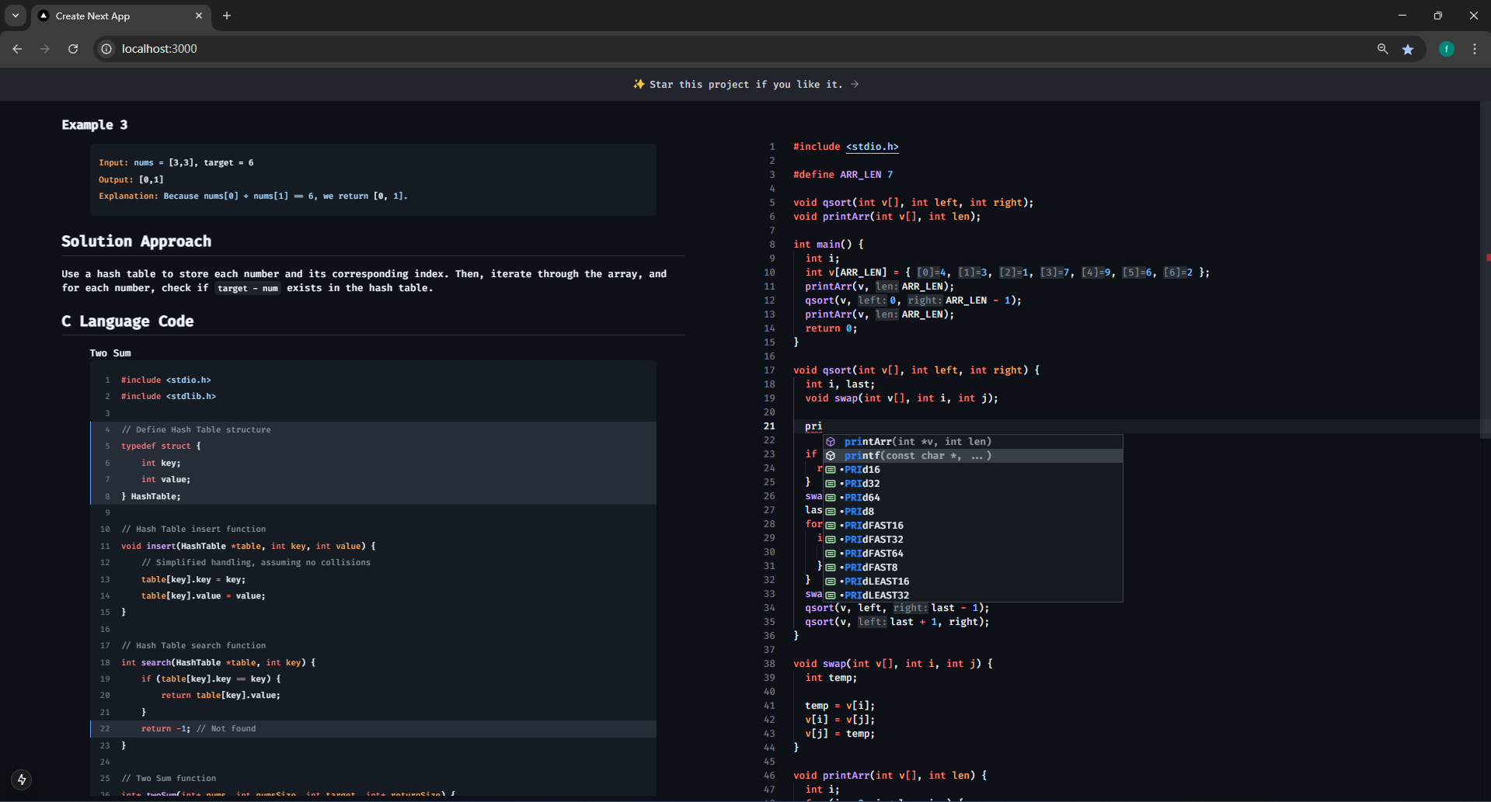Open the Chrome three-dot menu
The width and height of the screenshot is (1491, 802).
pos(1474,49)
